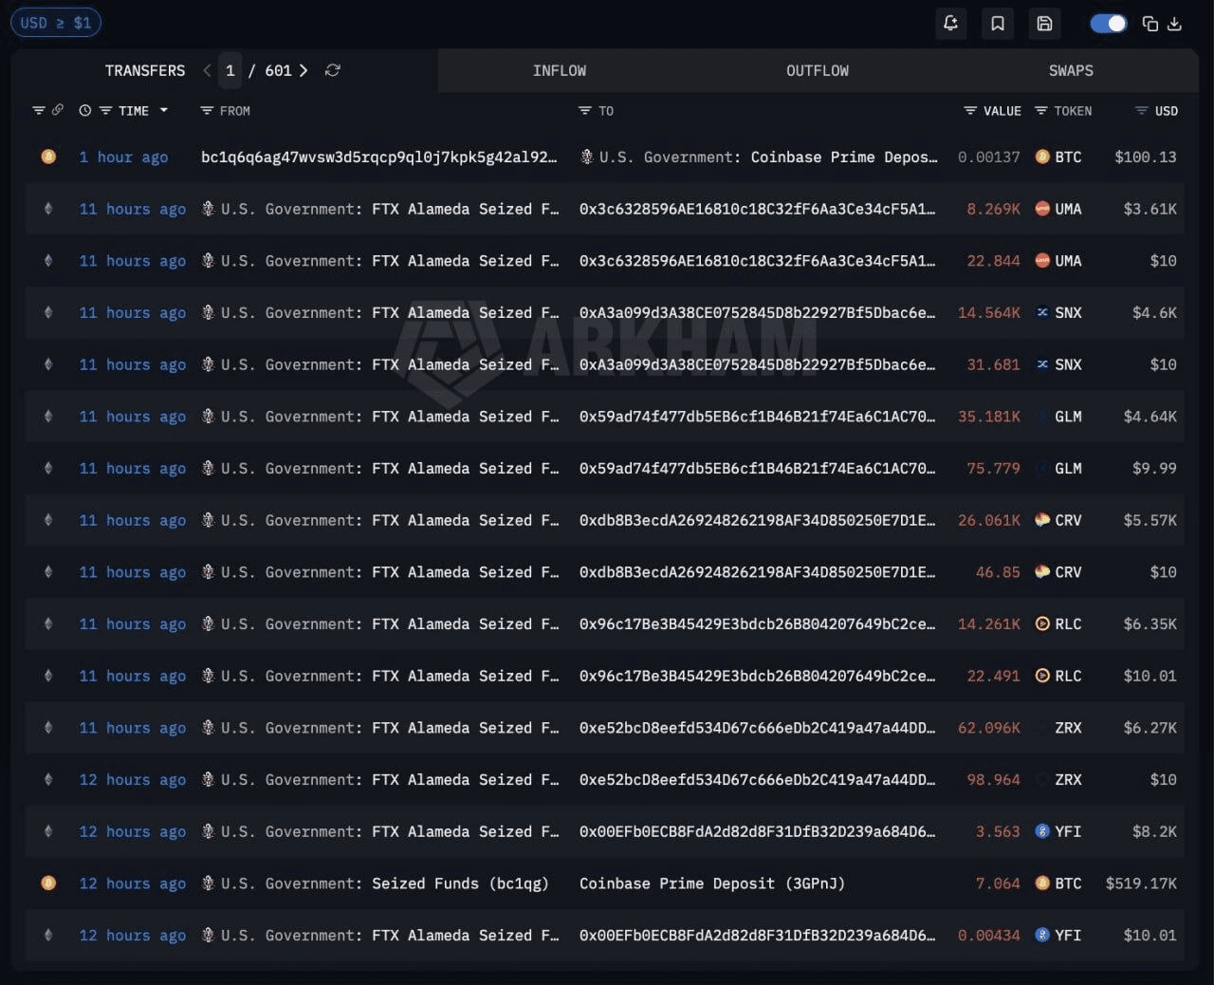The width and height of the screenshot is (1214, 985).
Task: Open U.S. Government Coinbase Prime Deposit recipient in $100.13 row
Action: click(x=759, y=157)
